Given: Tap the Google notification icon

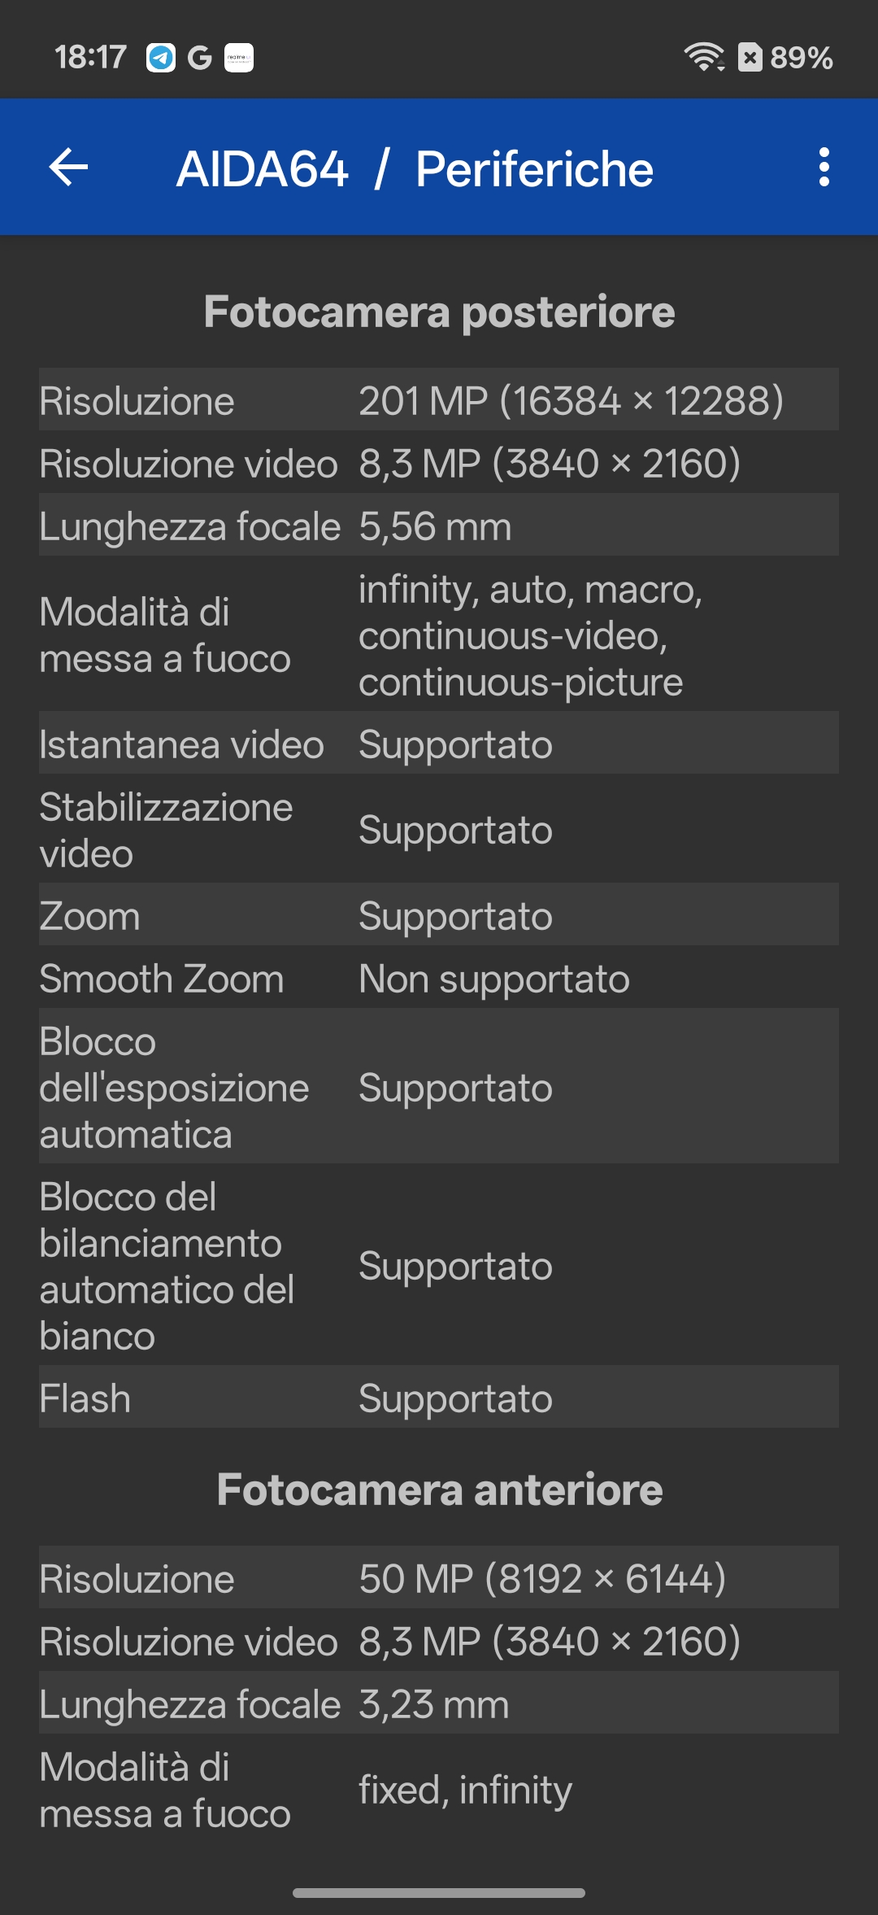Looking at the screenshot, I should tap(199, 58).
